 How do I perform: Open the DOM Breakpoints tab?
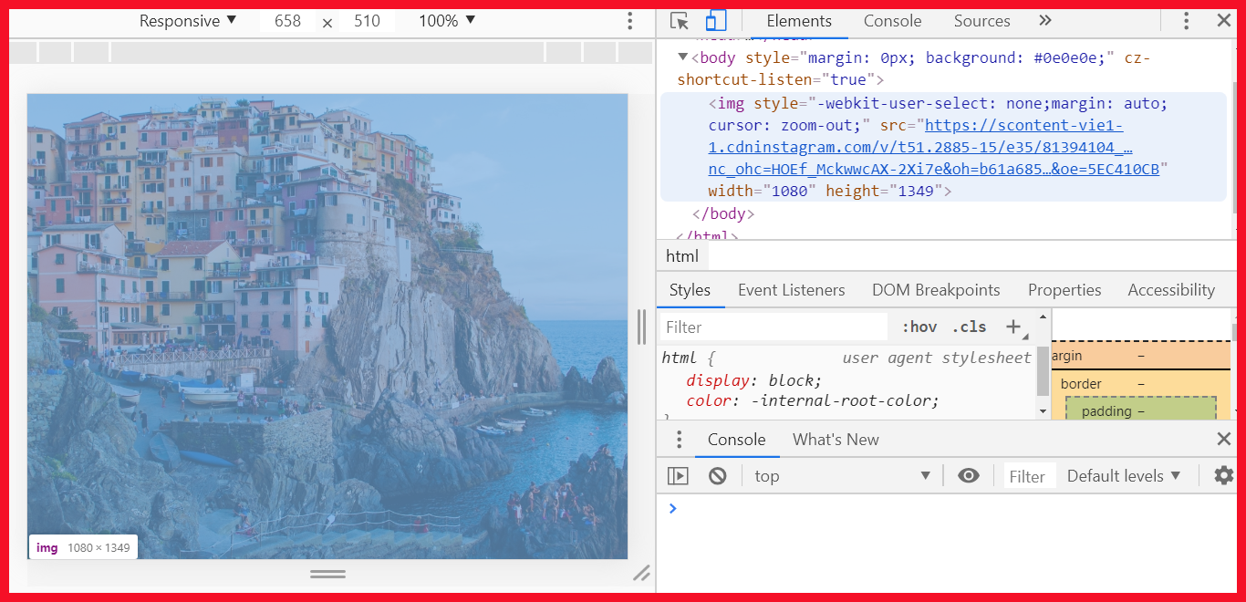pos(936,290)
